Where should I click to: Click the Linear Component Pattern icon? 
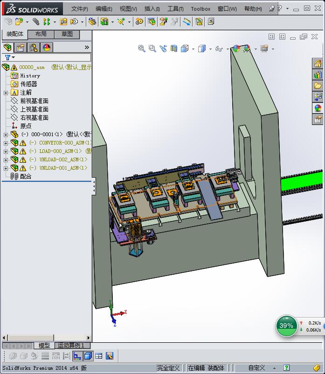(x=47, y=22)
